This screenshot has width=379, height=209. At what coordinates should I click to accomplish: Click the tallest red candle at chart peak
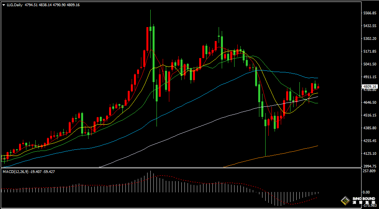pyautogui.click(x=148, y=39)
